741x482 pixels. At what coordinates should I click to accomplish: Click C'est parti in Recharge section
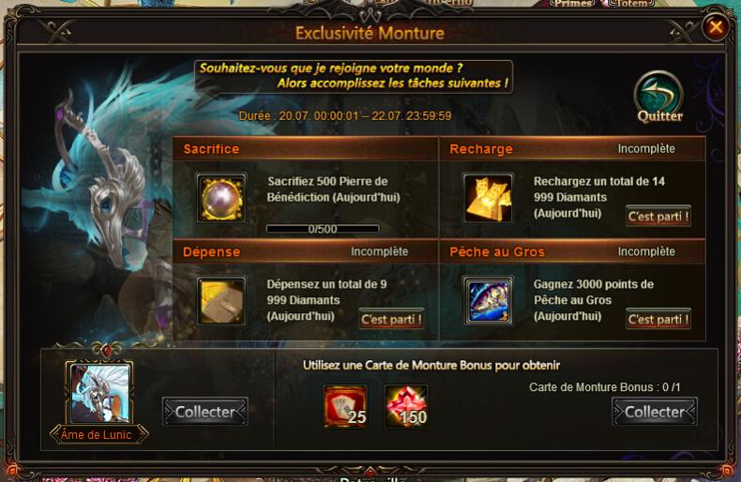tap(658, 217)
